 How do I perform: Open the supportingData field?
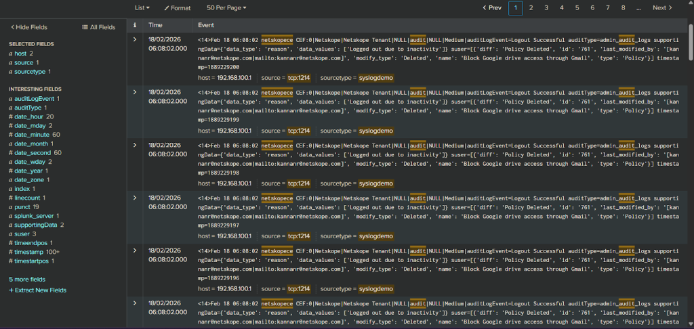pos(36,225)
